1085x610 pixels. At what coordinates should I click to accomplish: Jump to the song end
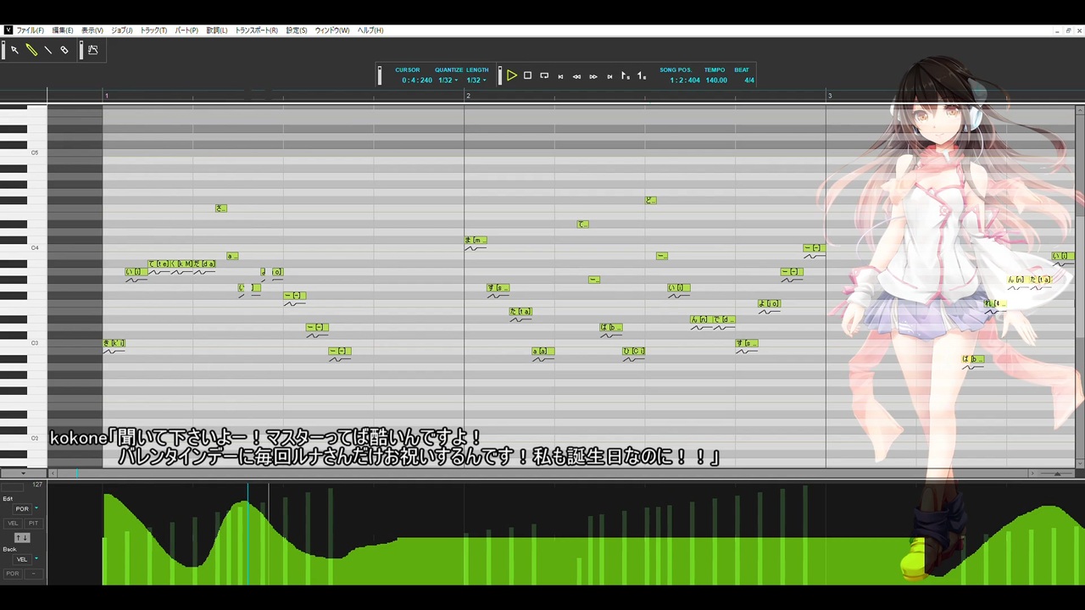(609, 76)
